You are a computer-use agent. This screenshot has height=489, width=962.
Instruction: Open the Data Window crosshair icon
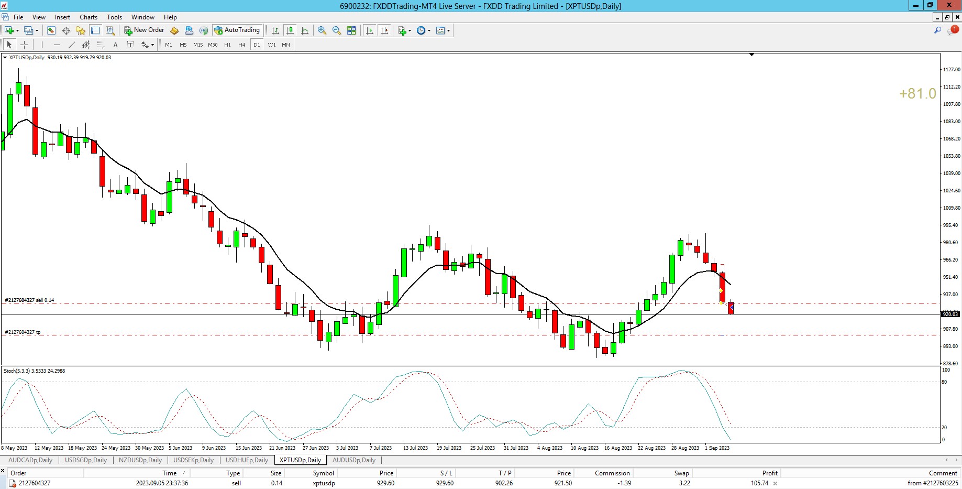66,30
